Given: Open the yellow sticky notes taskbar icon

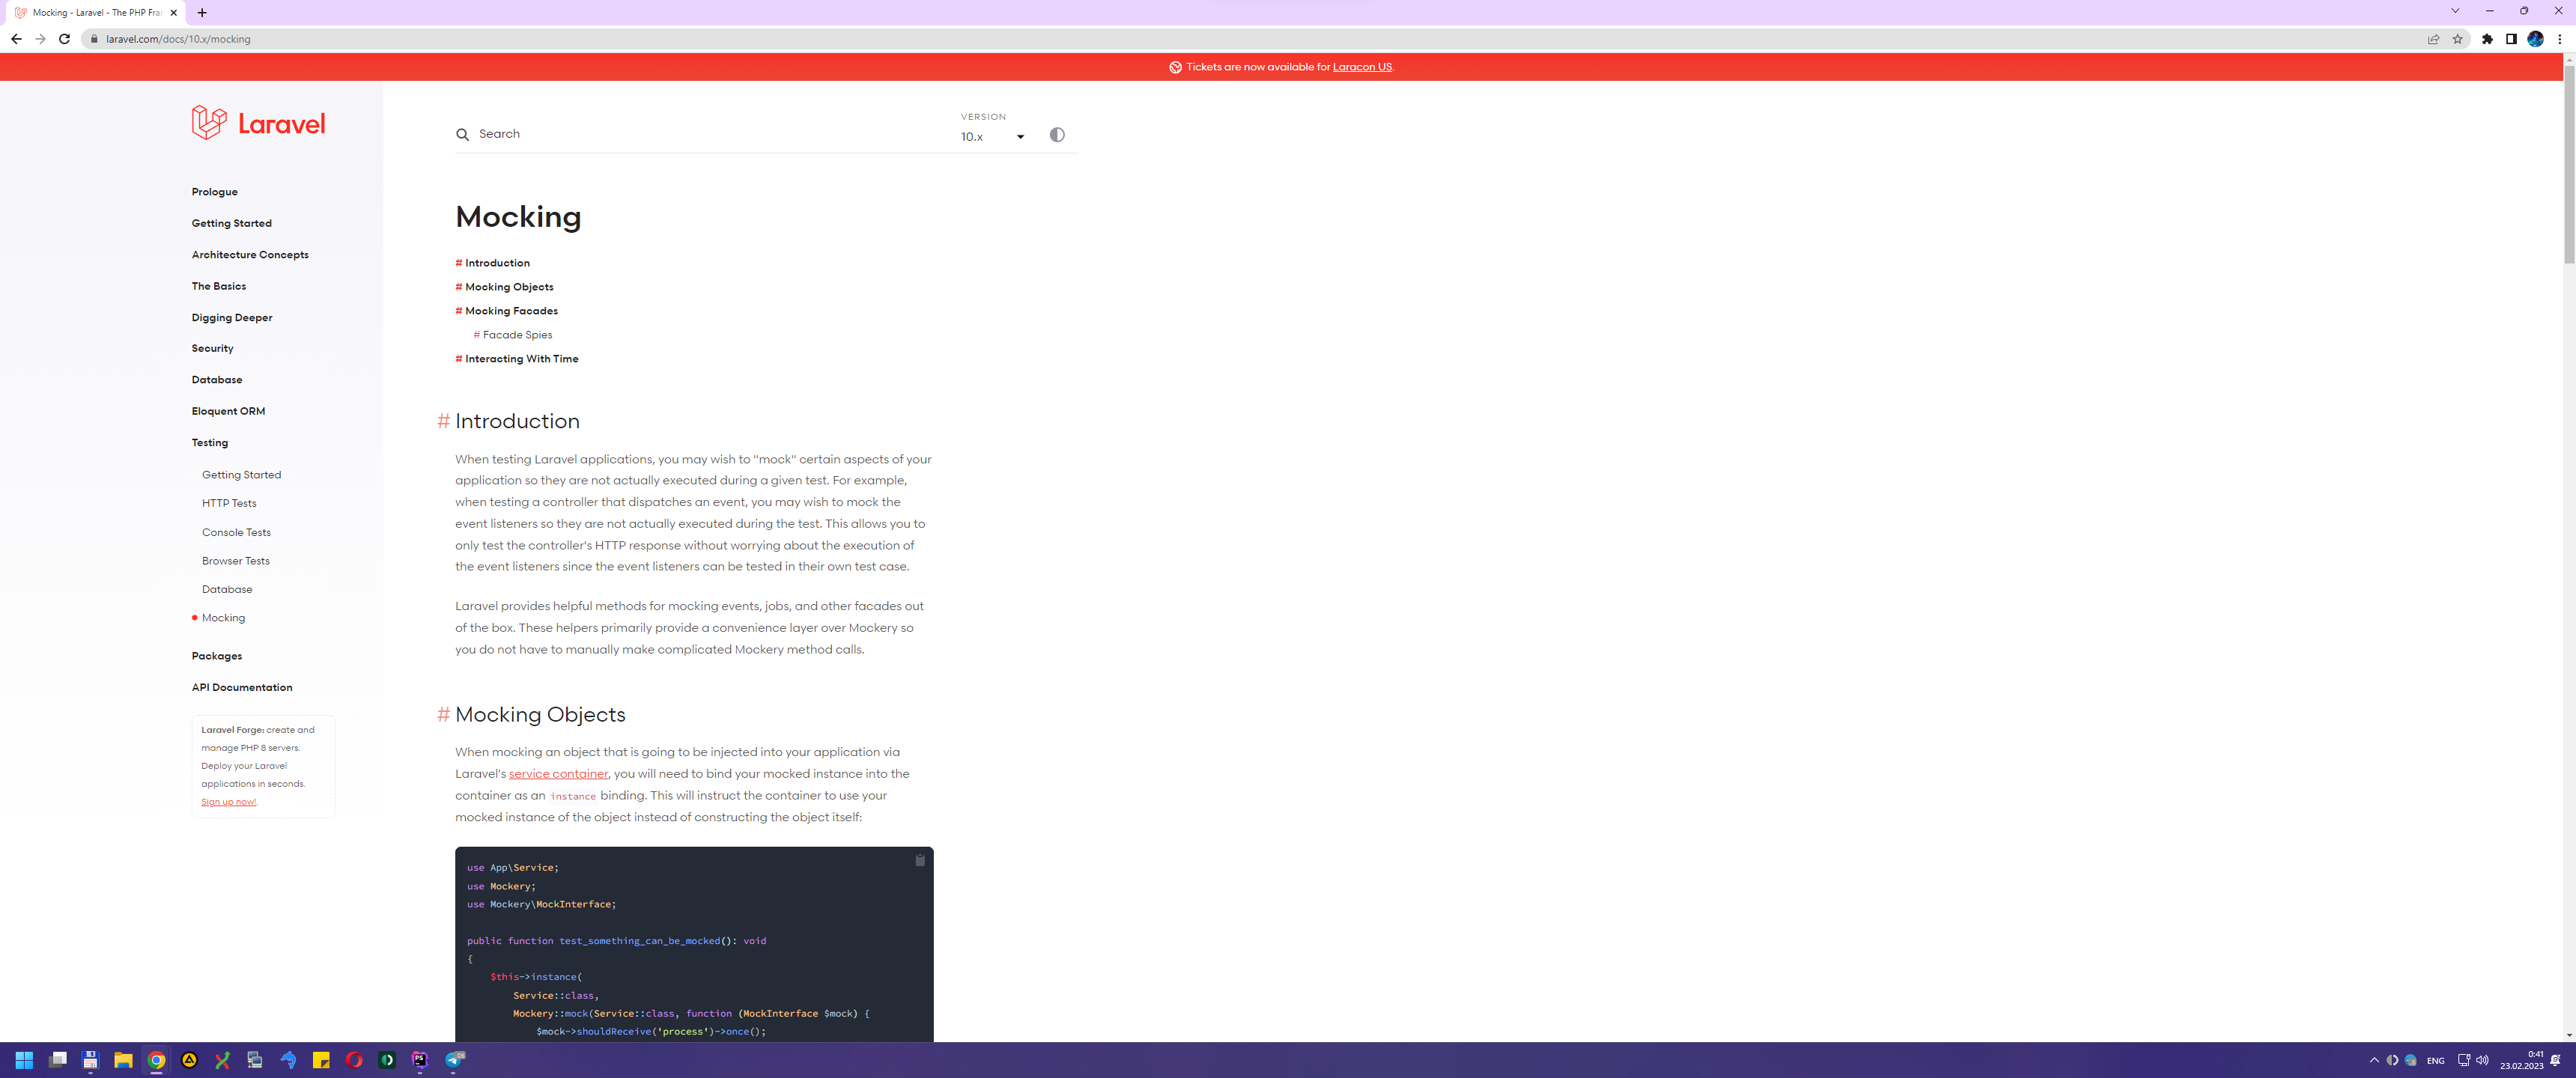Looking at the screenshot, I should click(x=321, y=1060).
